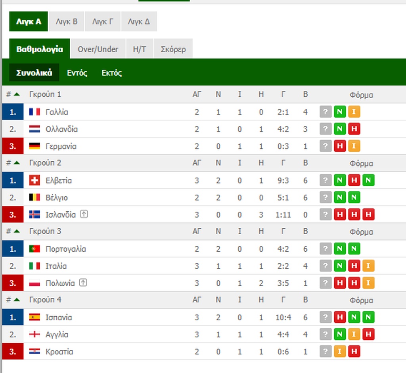The width and height of the screenshot is (406, 373).
Task: Click the Spain flag icon
Action: 34,318
